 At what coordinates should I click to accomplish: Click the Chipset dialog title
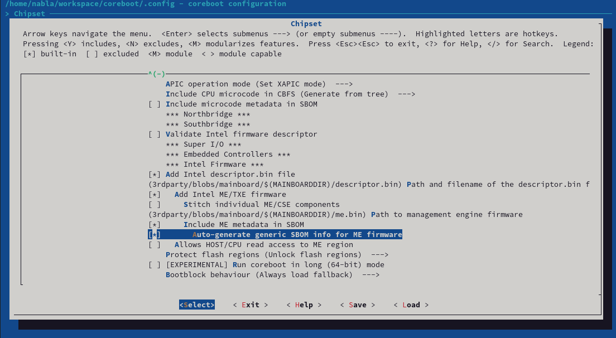(x=306, y=24)
